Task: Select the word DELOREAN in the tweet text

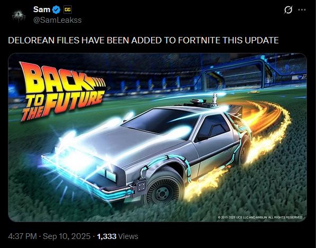Action: [31, 40]
